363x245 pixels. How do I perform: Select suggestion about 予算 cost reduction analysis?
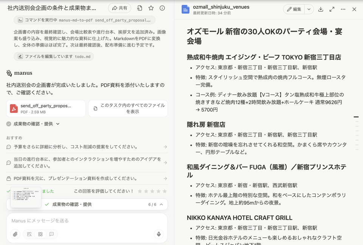pos(87,147)
